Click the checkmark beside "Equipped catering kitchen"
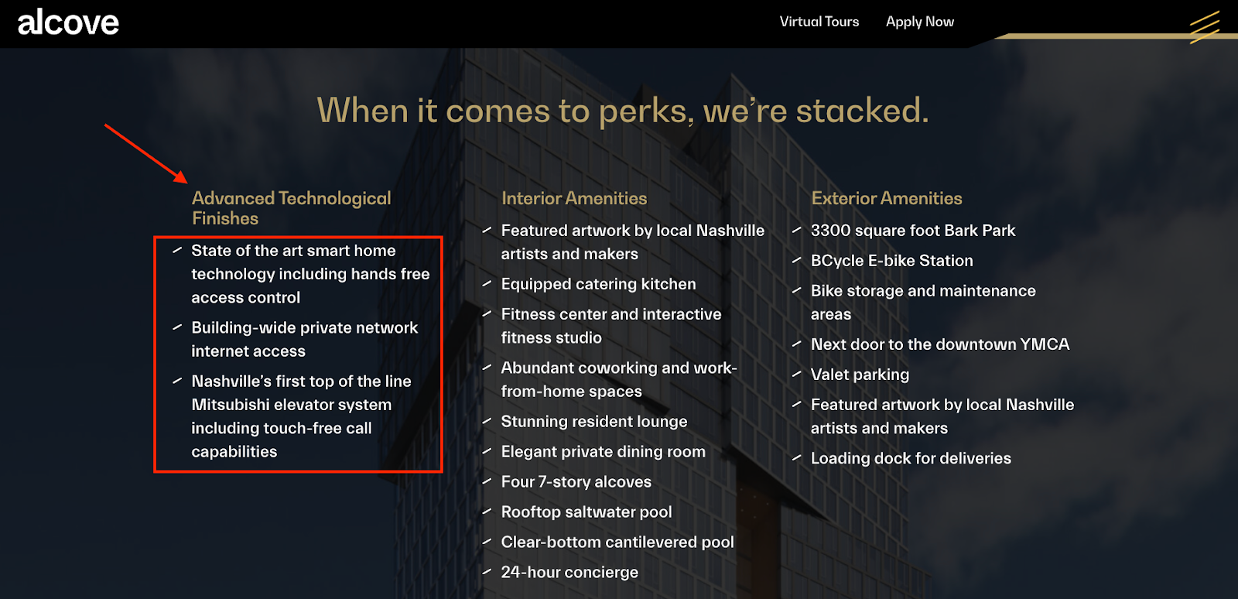The width and height of the screenshot is (1238, 599). 487,284
